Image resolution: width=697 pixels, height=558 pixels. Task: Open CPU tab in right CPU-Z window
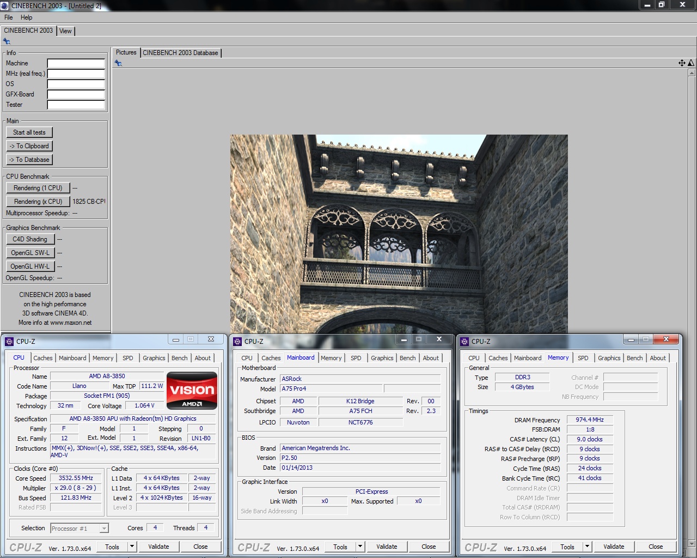coord(474,358)
